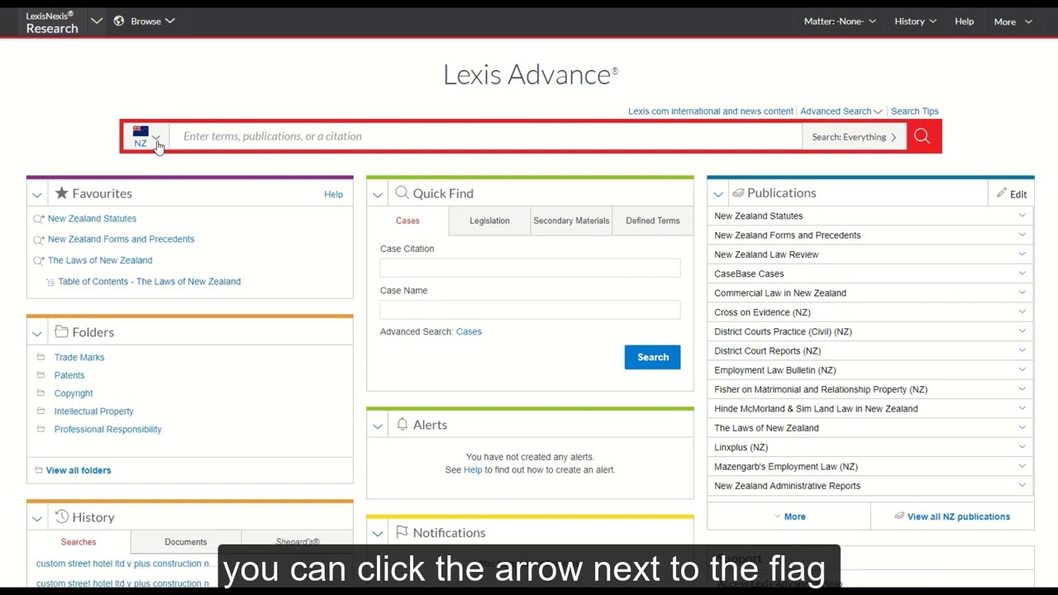Open the Professional Responsibility folder
The height and width of the screenshot is (595, 1058).
(x=107, y=430)
